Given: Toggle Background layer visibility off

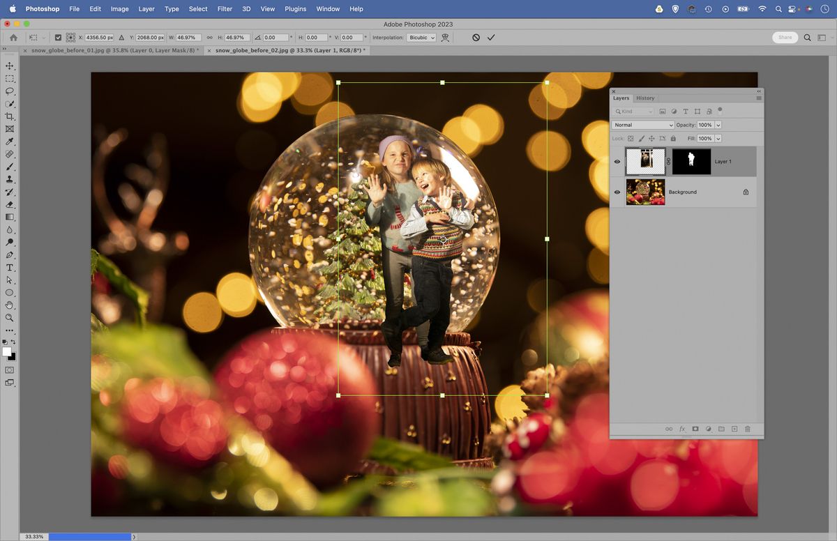Looking at the screenshot, I should click(617, 192).
